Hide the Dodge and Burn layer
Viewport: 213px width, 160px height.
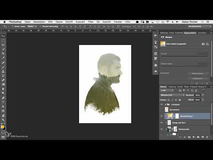(162, 123)
